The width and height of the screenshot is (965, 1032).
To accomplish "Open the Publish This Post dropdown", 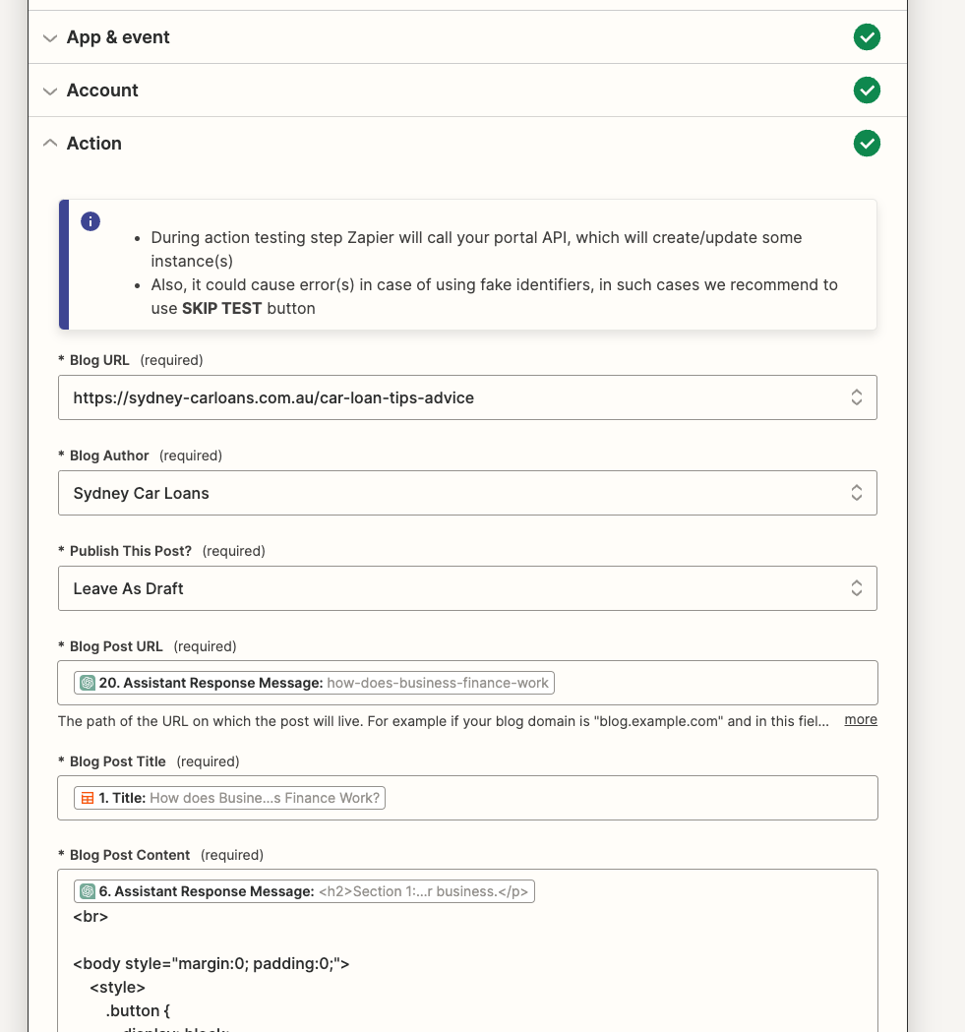I will pyautogui.click(x=467, y=588).
